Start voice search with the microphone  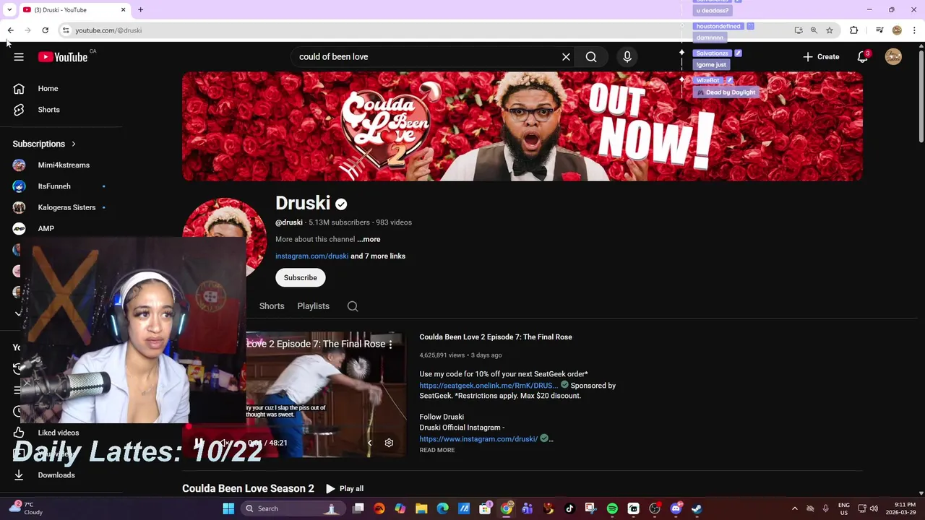click(x=627, y=57)
